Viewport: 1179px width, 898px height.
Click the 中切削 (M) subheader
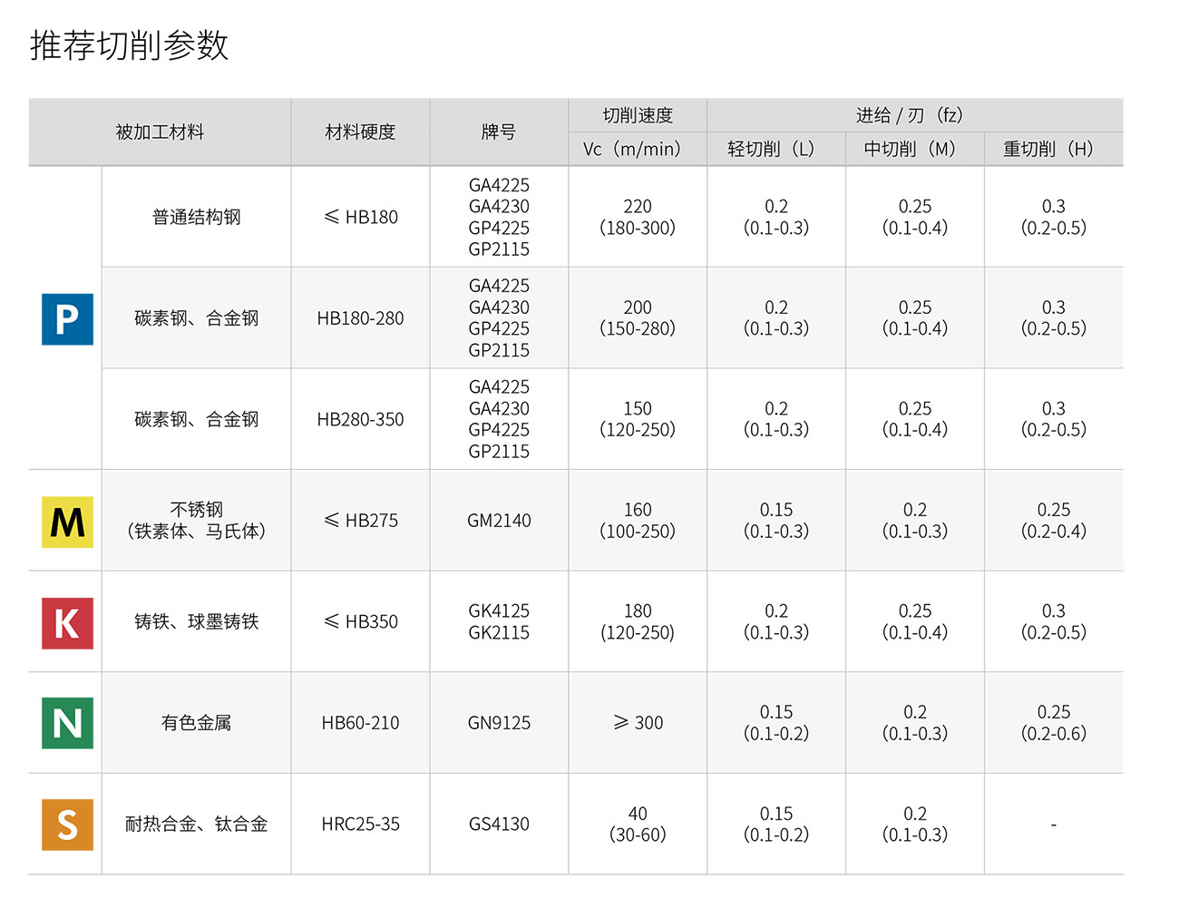tap(915, 149)
